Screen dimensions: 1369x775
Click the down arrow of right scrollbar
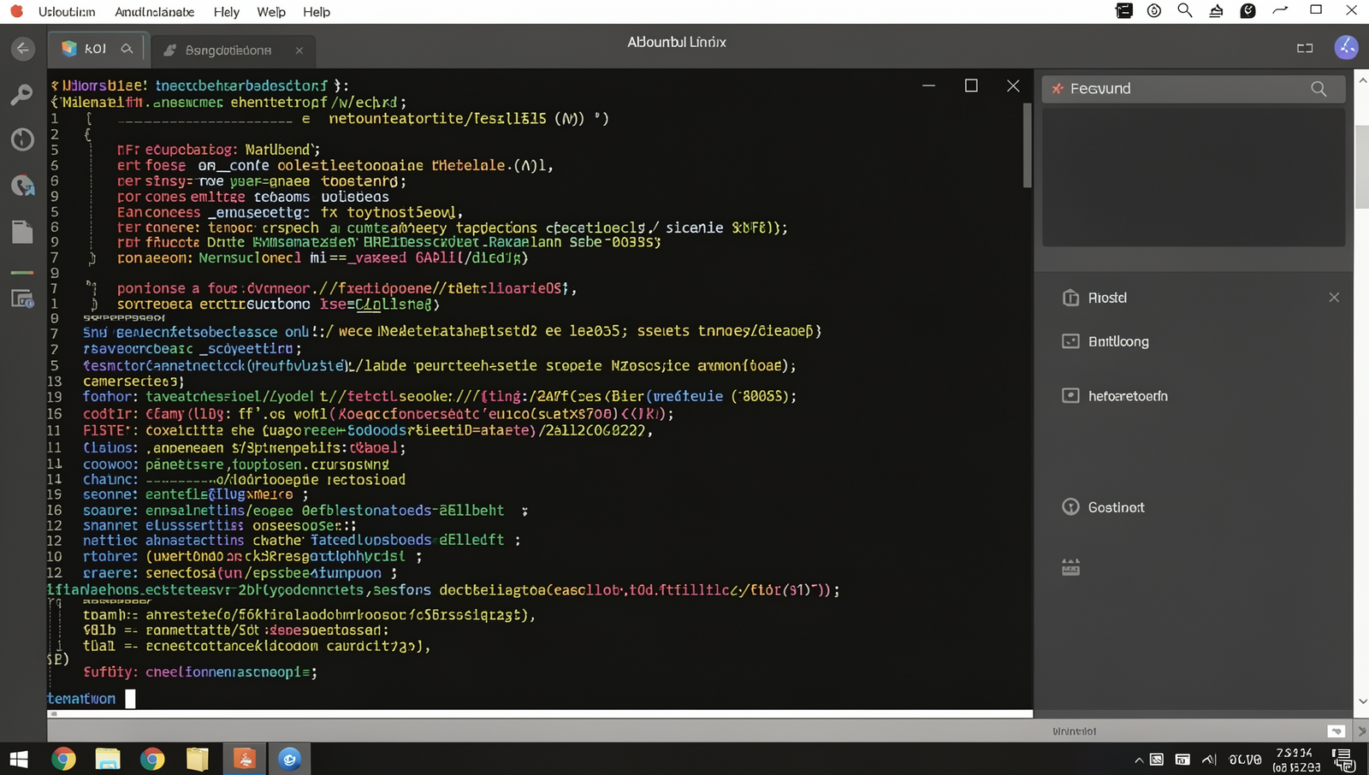1362,701
